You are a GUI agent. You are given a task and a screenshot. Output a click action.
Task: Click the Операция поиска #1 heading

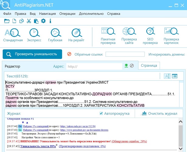click(x=21, y=119)
